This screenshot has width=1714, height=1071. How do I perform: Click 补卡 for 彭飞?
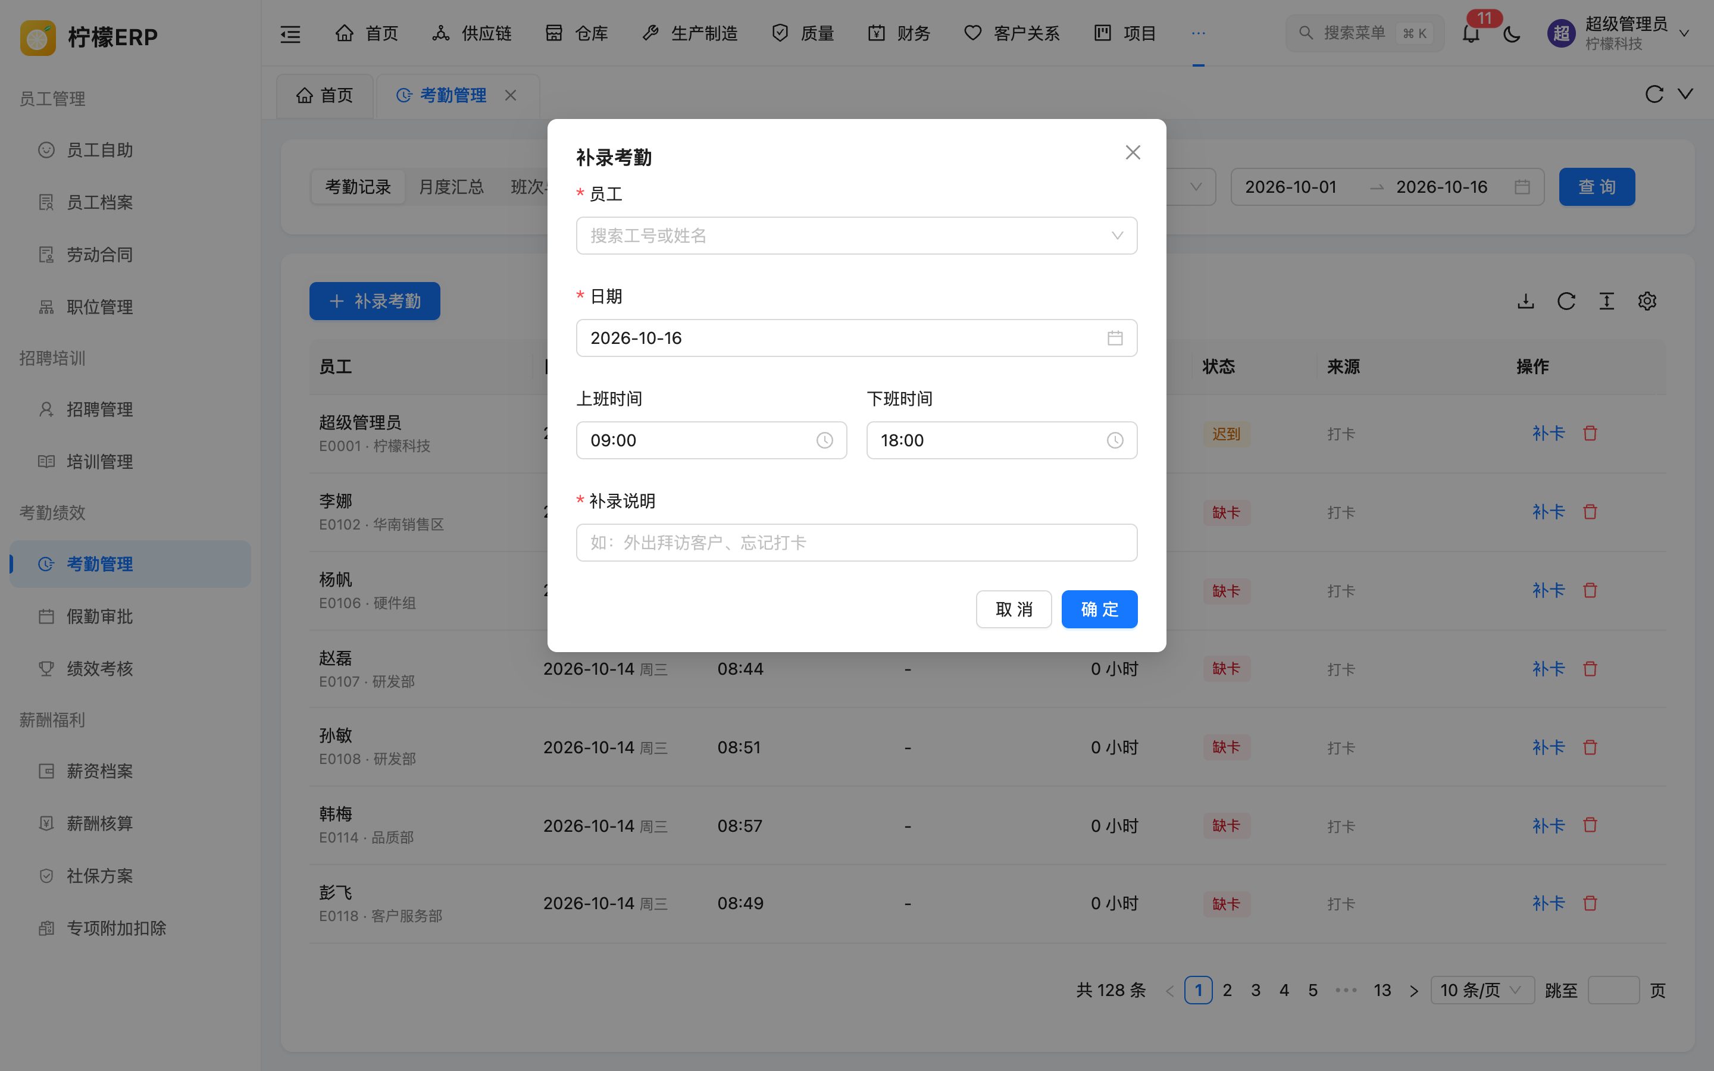(1549, 903)
